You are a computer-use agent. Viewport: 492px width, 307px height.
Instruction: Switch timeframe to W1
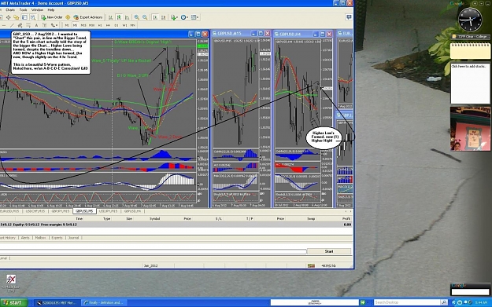(x=124, y=25)
